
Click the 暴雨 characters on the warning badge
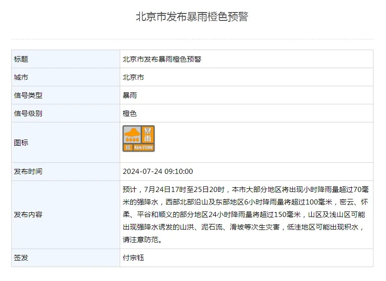[x=148, y=134]
